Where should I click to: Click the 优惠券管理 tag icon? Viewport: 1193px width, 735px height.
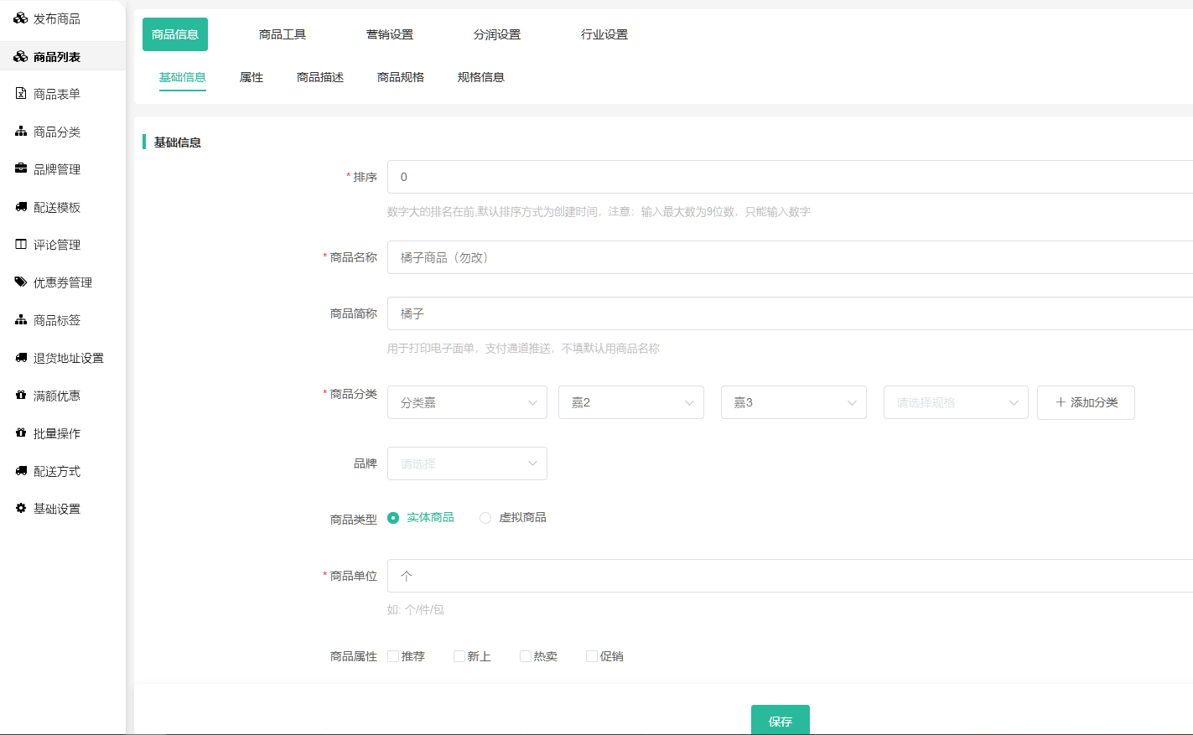(21, 282)
